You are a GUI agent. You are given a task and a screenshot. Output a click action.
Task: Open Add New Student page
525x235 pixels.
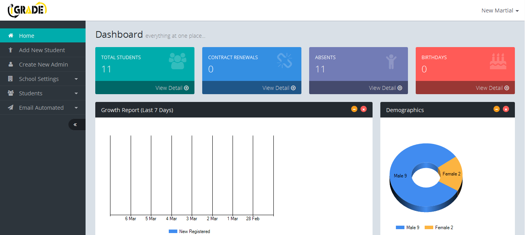tap(43, 50)
